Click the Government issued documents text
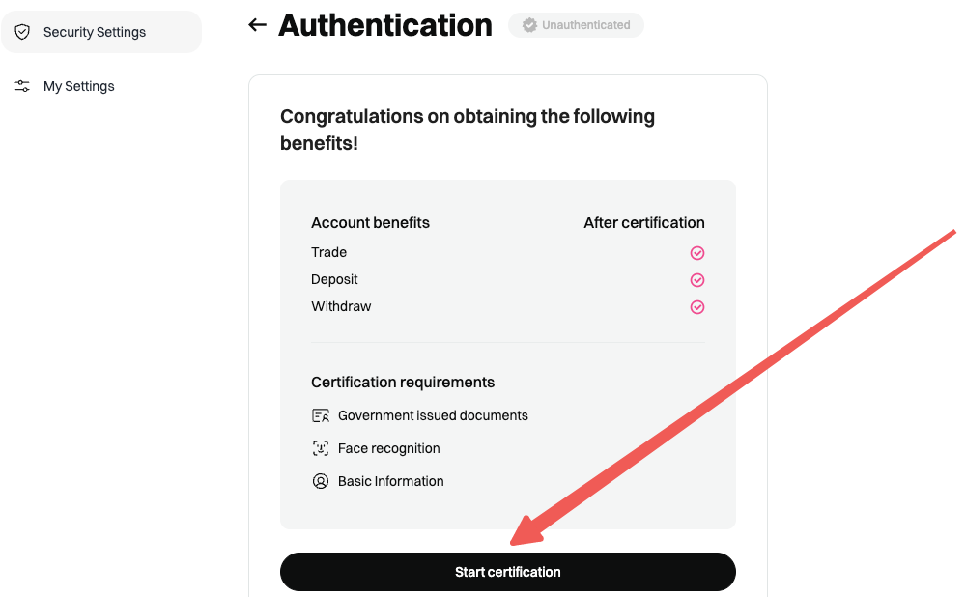 [x=433, y=415]
